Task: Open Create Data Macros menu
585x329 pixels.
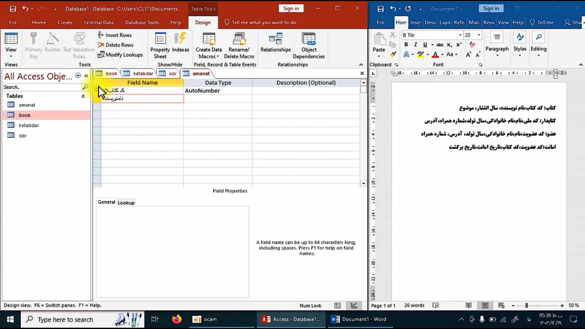Action: click(209, 46)
